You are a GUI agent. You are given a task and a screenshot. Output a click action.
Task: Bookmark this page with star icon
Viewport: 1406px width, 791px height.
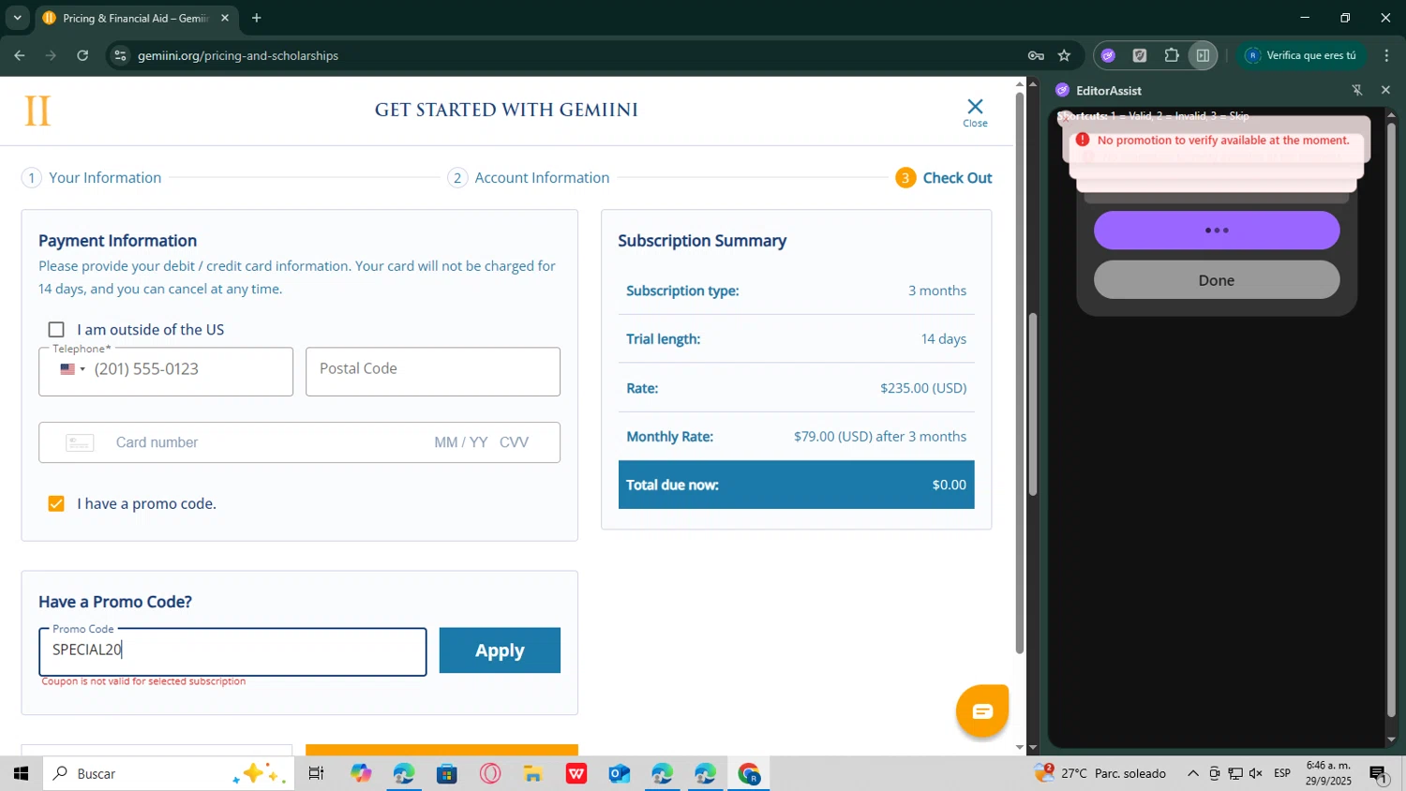click(x=1064, y=55)
